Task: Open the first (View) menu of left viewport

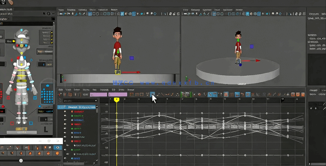Action: (61, 10)
